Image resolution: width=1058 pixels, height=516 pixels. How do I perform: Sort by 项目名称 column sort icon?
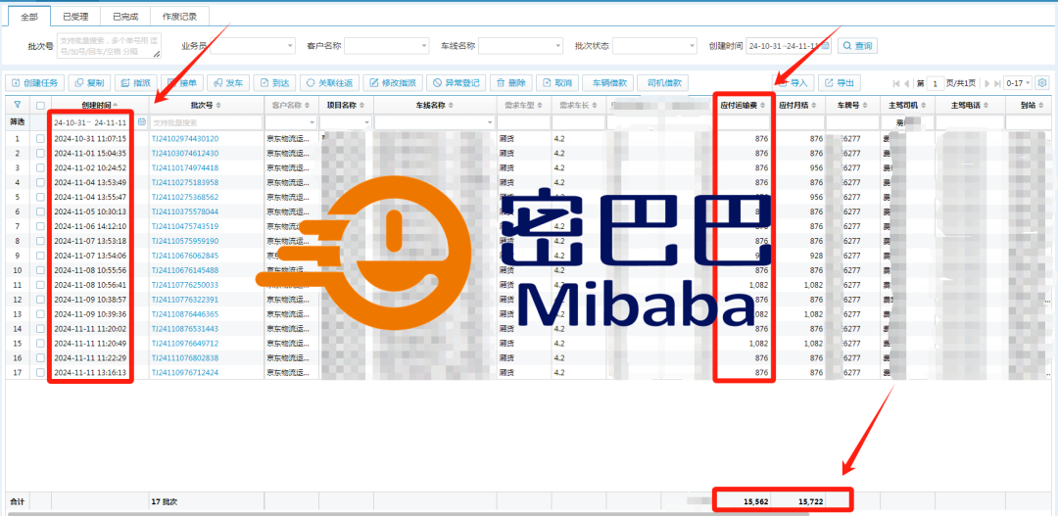point(361,106)
